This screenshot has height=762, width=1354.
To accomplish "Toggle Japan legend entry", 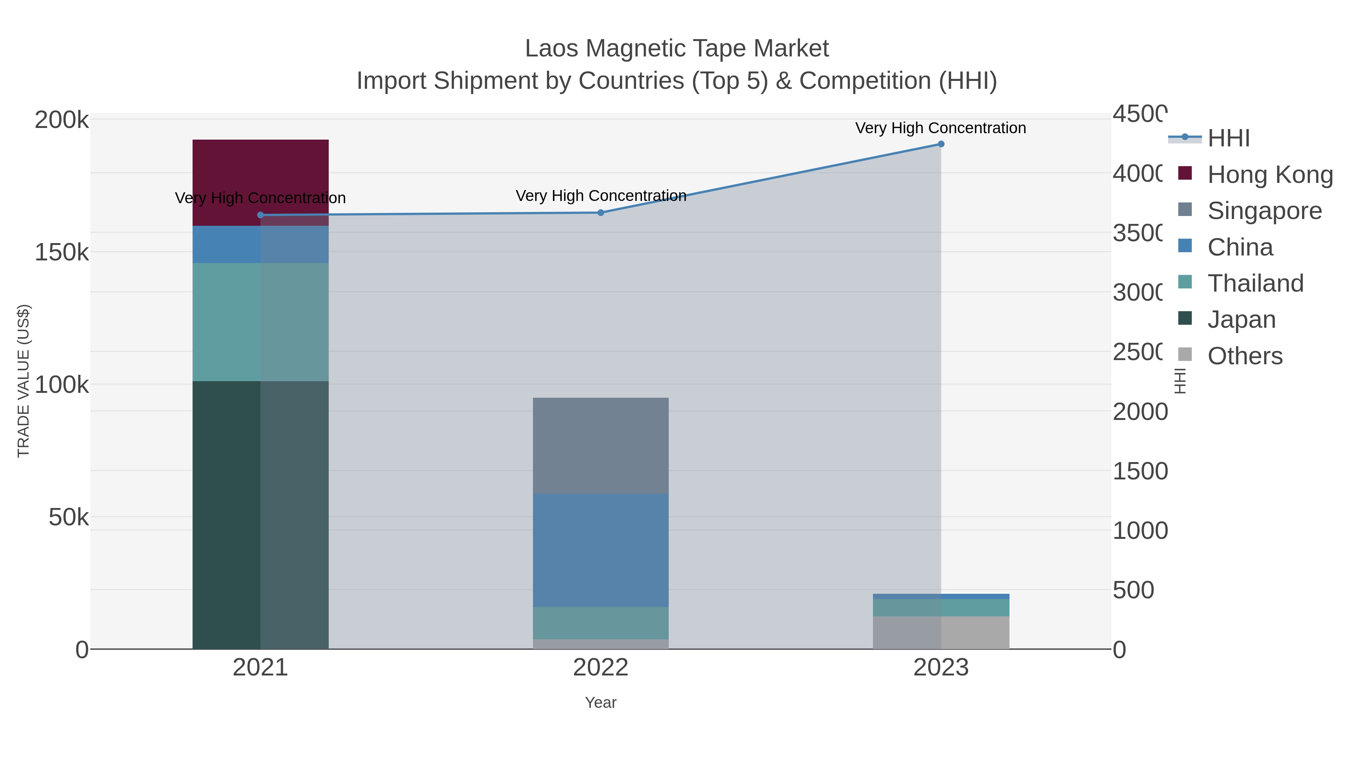I will [x=1227, y=319].
